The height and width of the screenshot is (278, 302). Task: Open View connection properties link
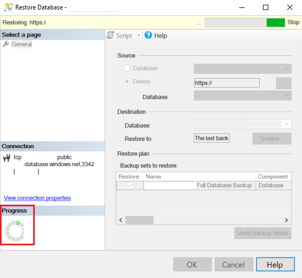pyautogui.click(x=37, y=198)
